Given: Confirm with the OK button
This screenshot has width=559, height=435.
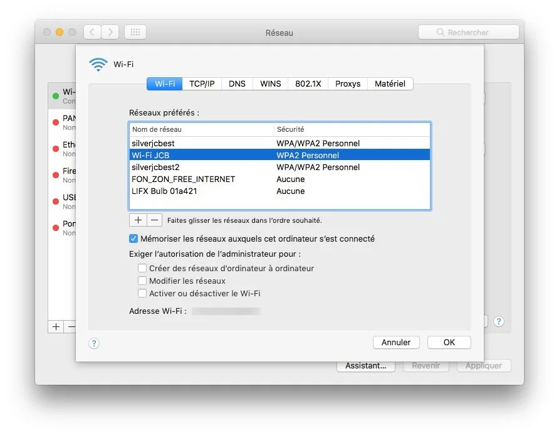Looking at the screenshot, I should point(449,342).
